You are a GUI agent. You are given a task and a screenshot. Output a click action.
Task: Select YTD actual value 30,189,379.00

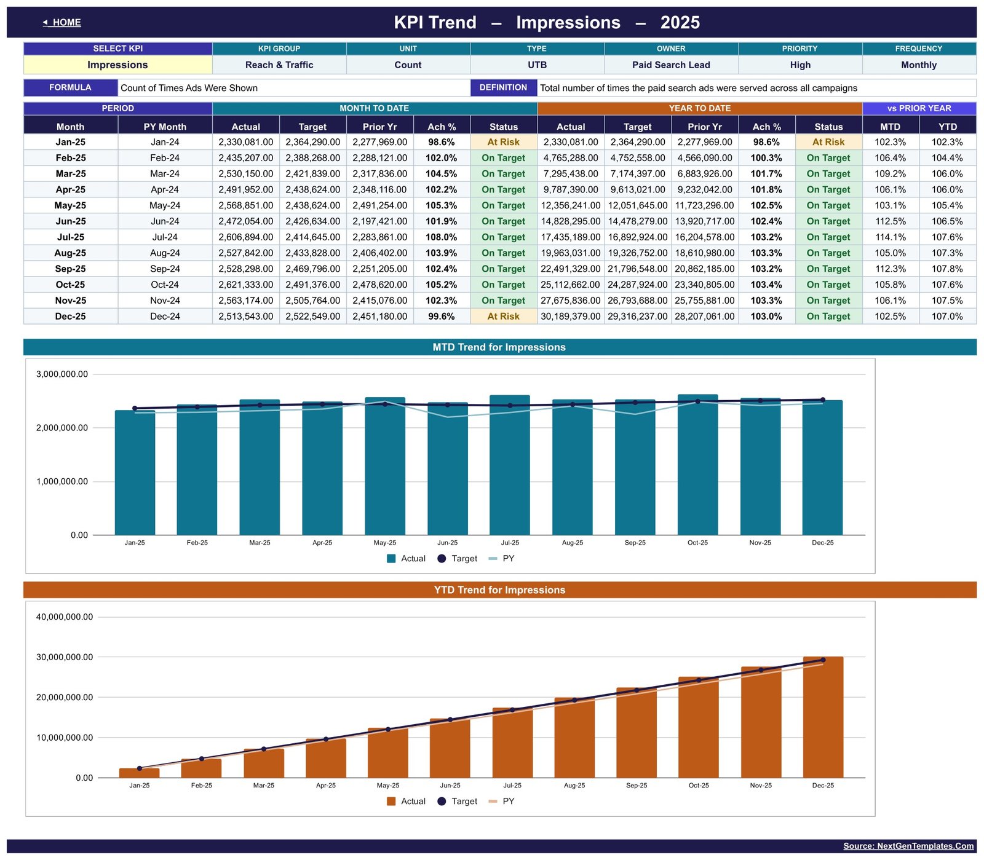(x=571, y=317)
